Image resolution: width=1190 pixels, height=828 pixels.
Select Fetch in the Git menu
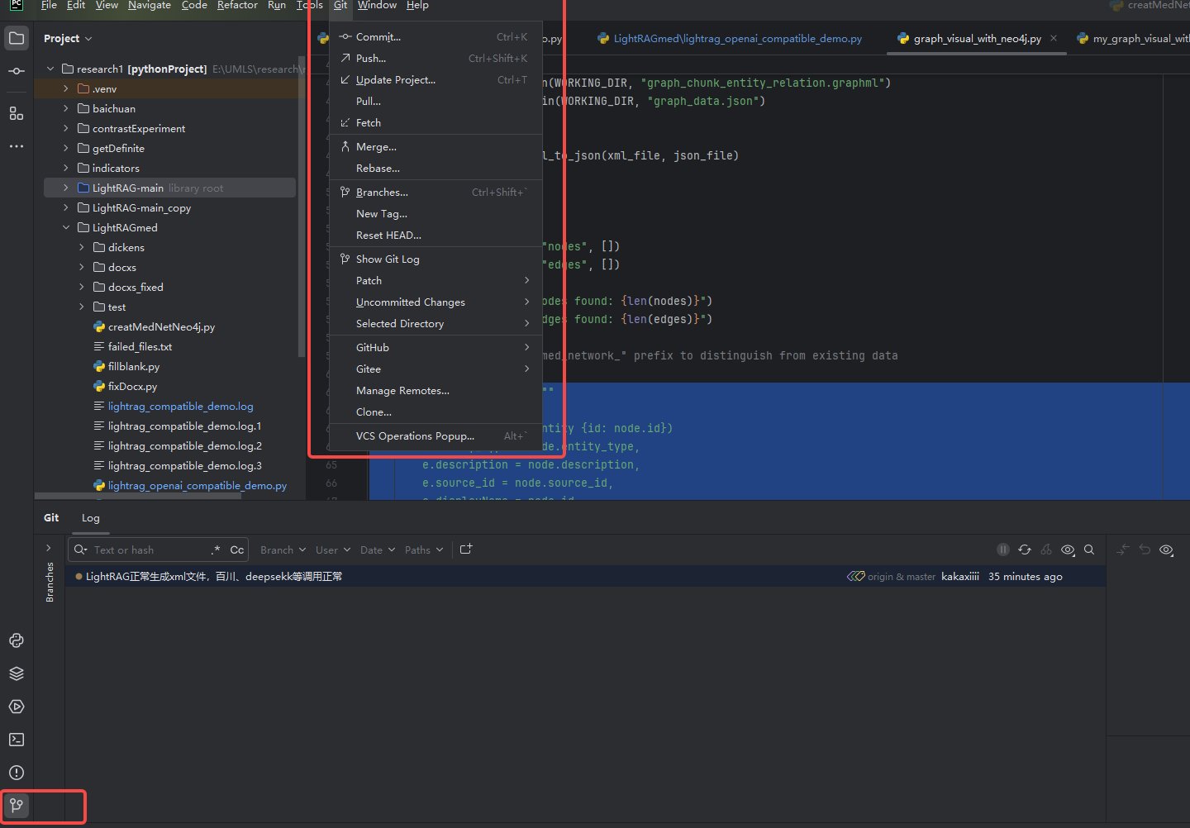436,123
